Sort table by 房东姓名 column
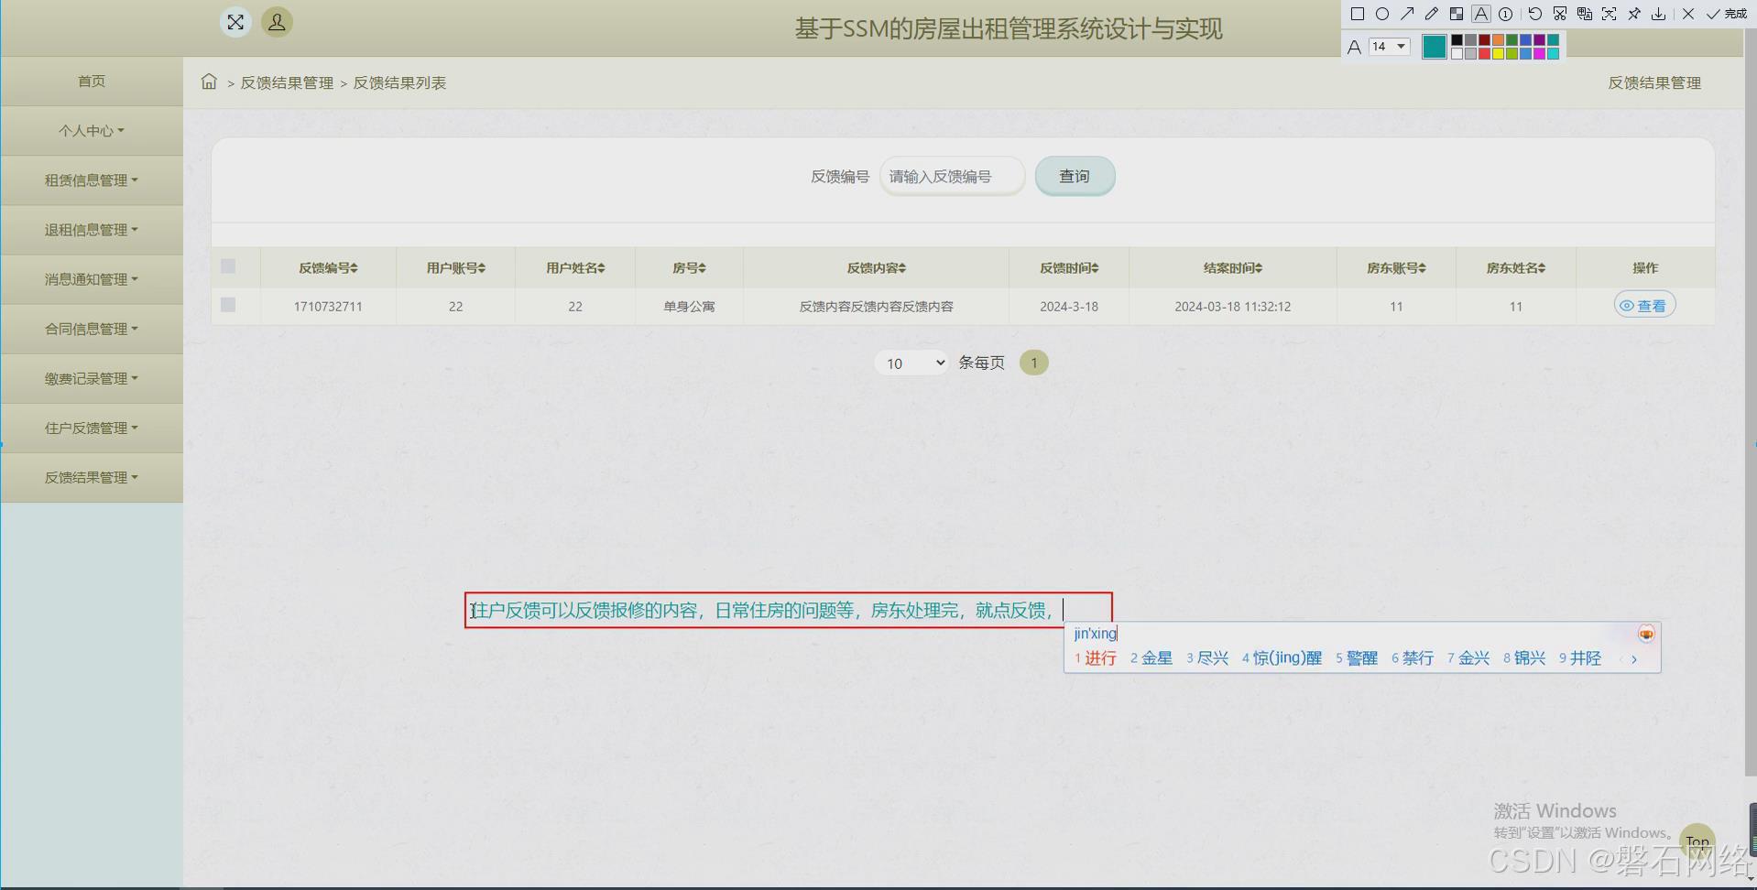The image size is (1757, 890). [1516, 267]
